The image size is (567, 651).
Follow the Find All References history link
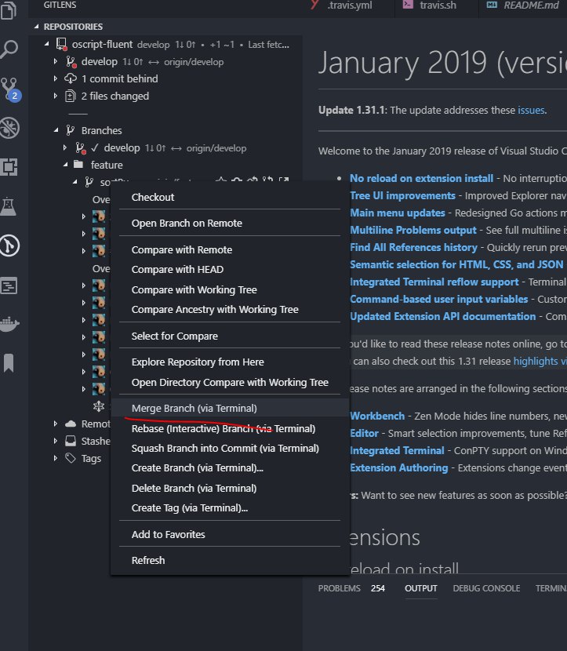coord(413,247)
